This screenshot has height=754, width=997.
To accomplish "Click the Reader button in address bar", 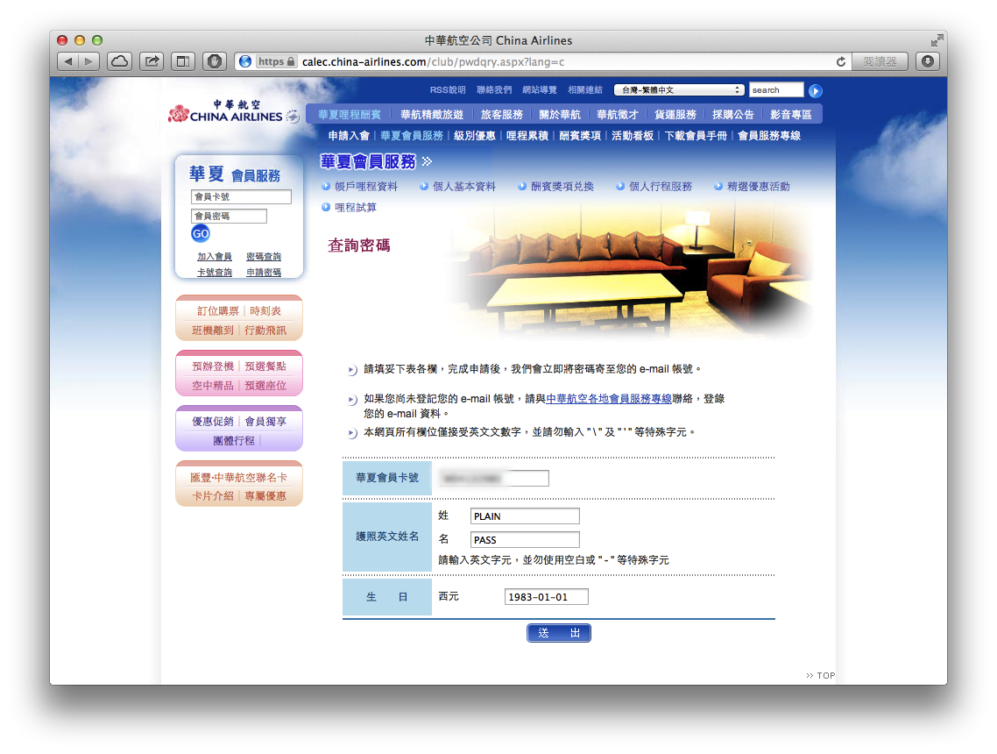I will (880, 61).
